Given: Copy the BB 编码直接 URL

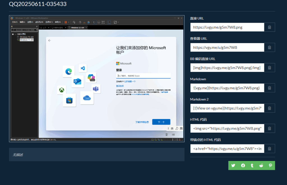Looking at the screenshot, I should [269, 68].
